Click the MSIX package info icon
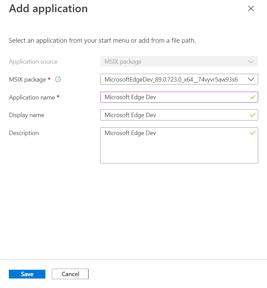 pos(58,80)
